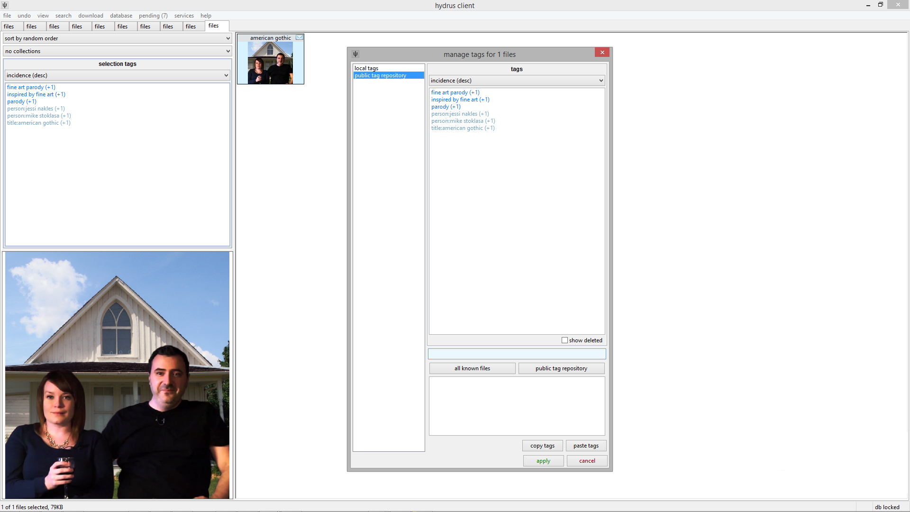Image resolution: width=910 pixels, height=512 pixels.
Task: Open the pending menu item
Action: coord(155,15)
